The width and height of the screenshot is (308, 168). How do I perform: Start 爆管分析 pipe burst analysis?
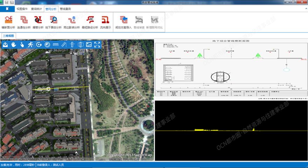point(38,22)
